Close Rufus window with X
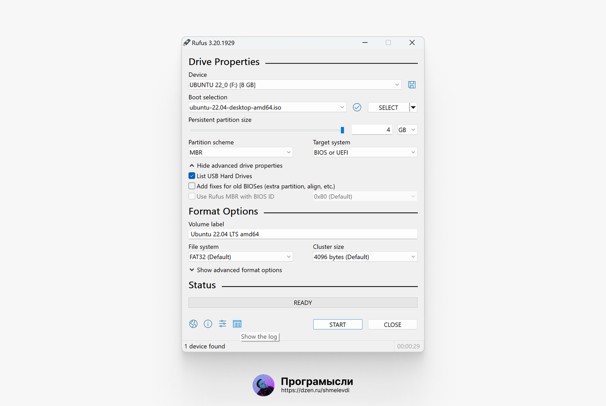The width and height of the screenshot is (606, 406). pyautogui.click(x=412, y=43)
